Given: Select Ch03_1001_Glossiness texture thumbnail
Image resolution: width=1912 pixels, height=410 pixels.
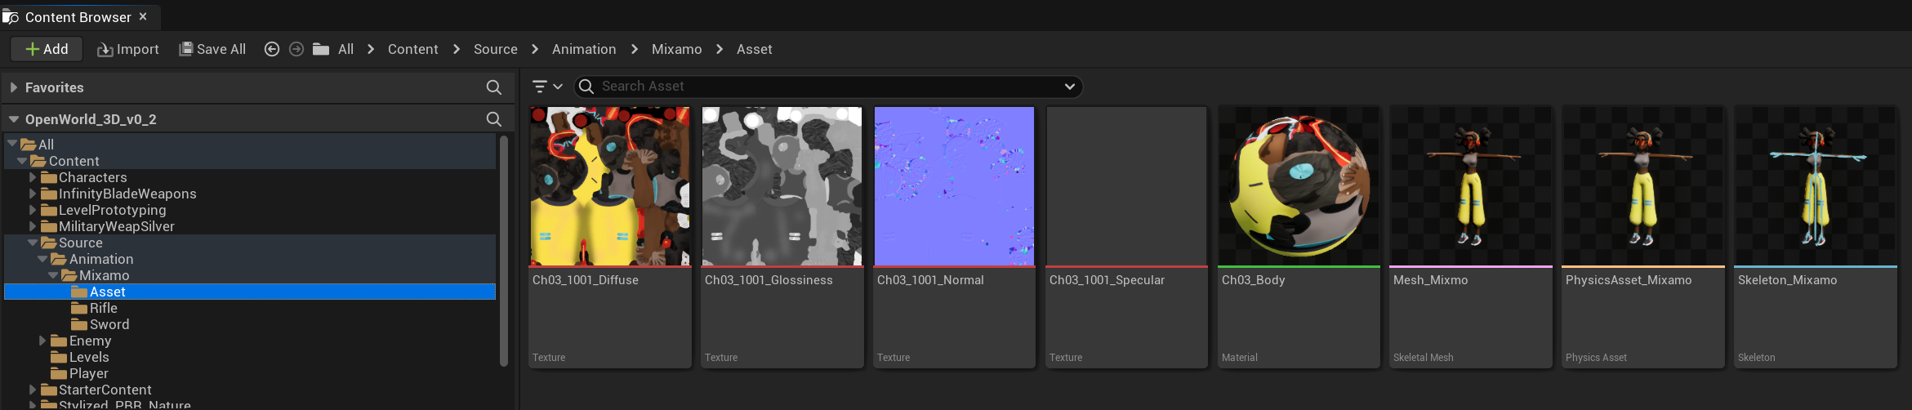Looking at the screenshot, I should tap(782, 186).
